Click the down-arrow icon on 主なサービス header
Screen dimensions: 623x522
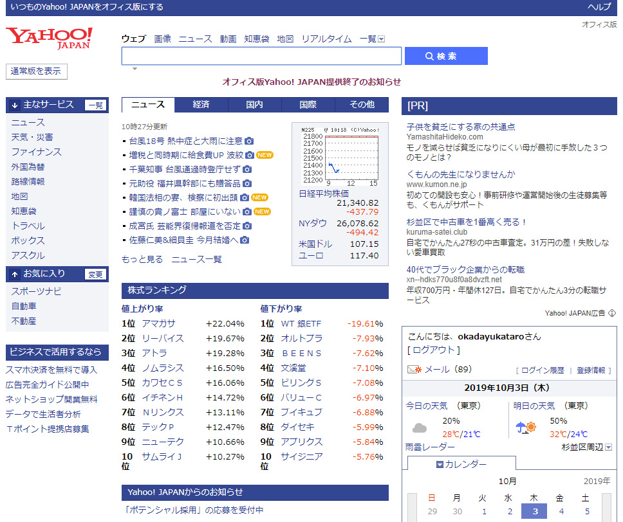click(x=14, y=104)
